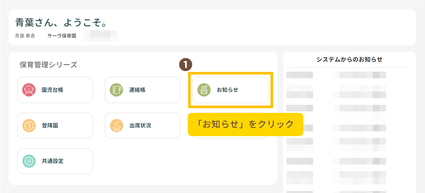This screenshot has height=193, width=425.
Task: Select the お知らせ text label
Action: point(227,90)
